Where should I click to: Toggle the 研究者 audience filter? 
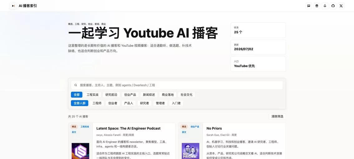click(145, 103)
